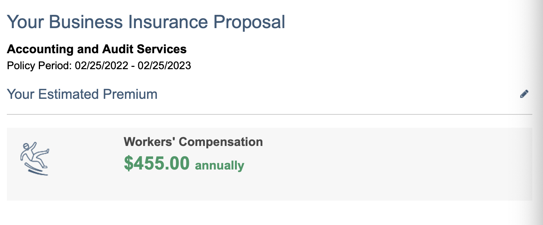
Task: Click the Your Estimated Premium heading
Action: (x=82, y=94)
